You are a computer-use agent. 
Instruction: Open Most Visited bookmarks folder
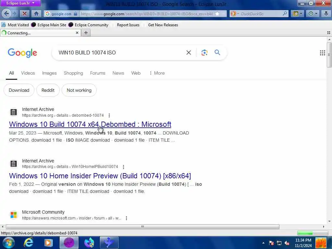point(15,25)
